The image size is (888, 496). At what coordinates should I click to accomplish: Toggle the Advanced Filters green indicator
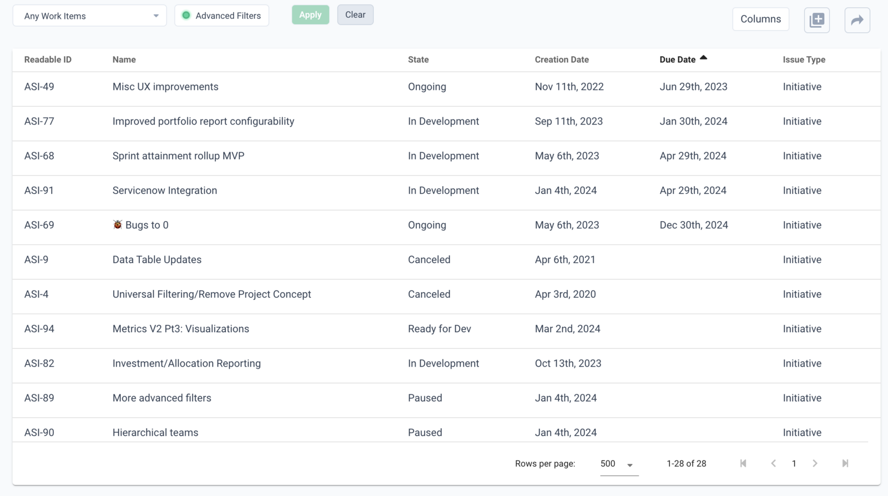[x=186, y=16]
